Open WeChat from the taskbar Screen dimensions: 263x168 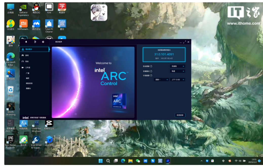tap(138, 161)
